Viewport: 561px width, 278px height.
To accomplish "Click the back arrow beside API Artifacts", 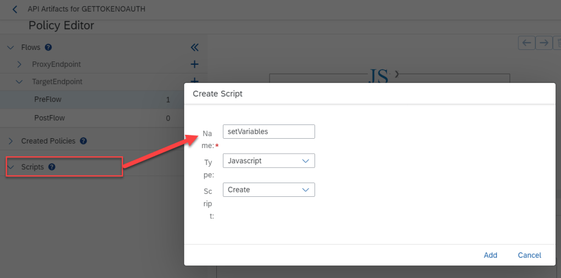I will click(x=15, y=9).
